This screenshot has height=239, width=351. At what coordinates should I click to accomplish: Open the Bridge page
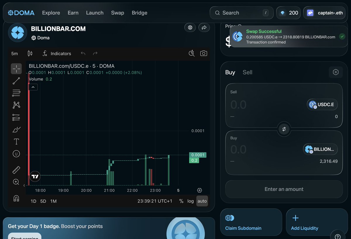pos(140,13)
